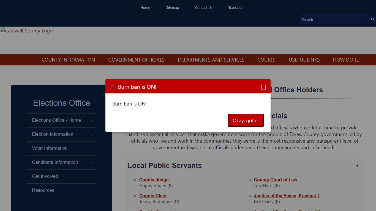Image resolution: width=376 pixels, height=211 pixels.
Task: Expand the Election Information section
Action: coord(91,134)
